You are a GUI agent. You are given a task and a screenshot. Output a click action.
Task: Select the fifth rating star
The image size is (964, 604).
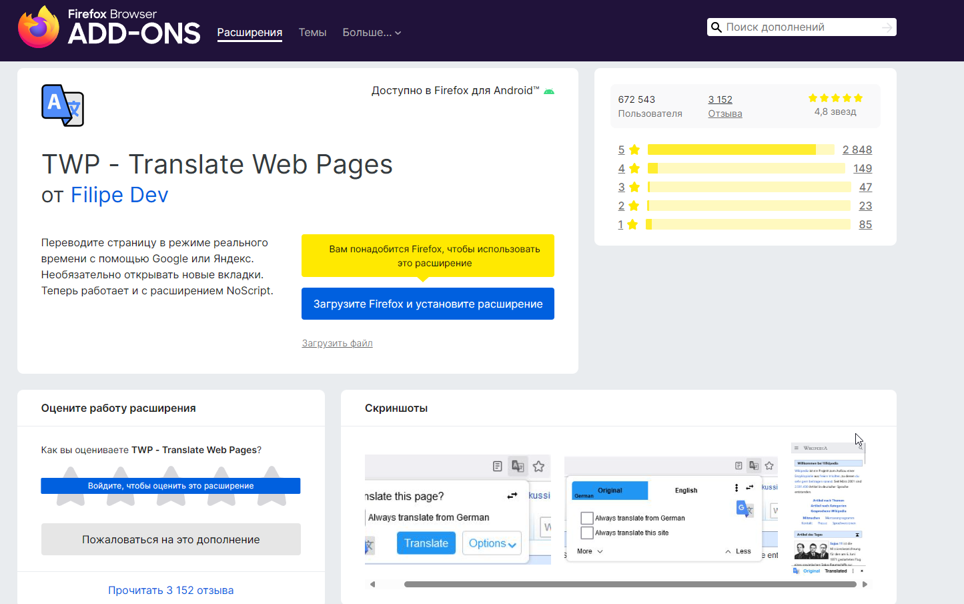[x=272, y=485]
